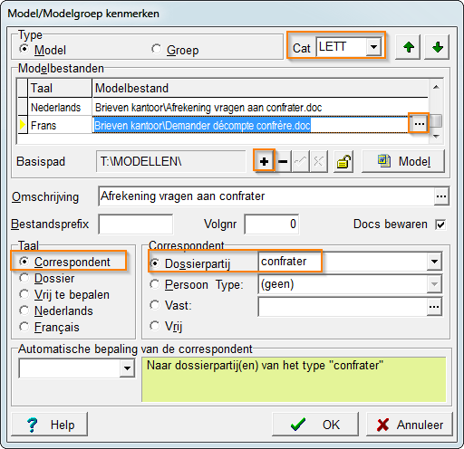The width and height of the screenshot is (464, 449).
Task: Click the OK button
Action: point(315,425)
